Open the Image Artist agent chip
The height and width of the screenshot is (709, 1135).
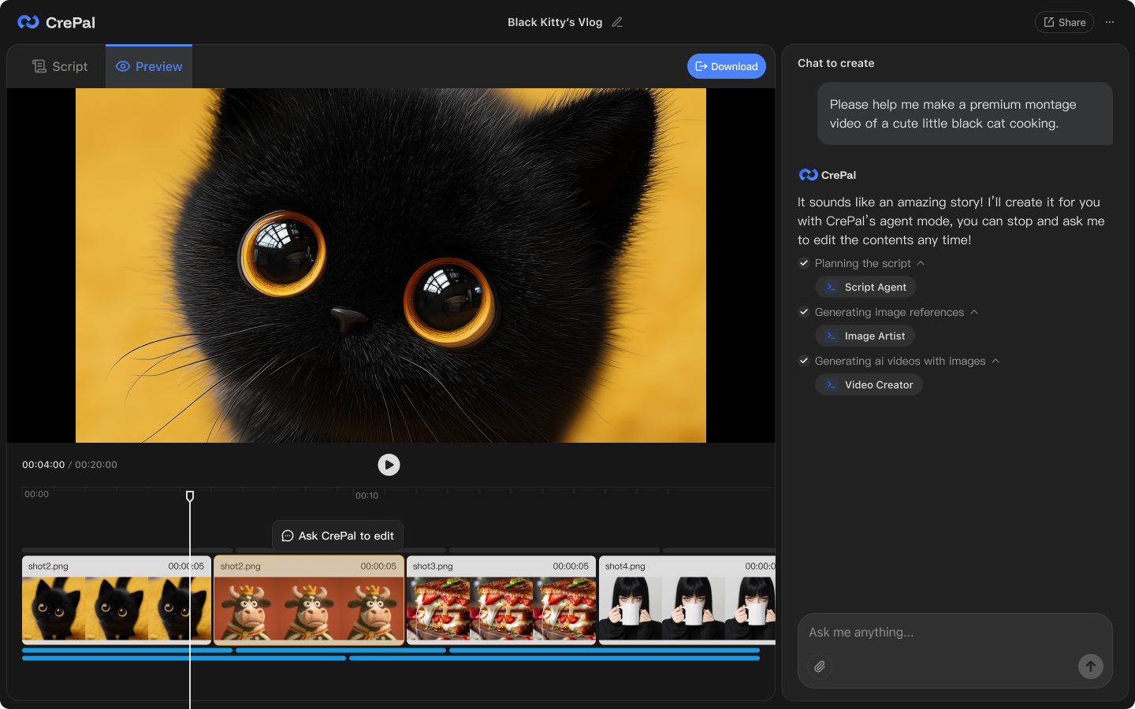tap(865, 336)
